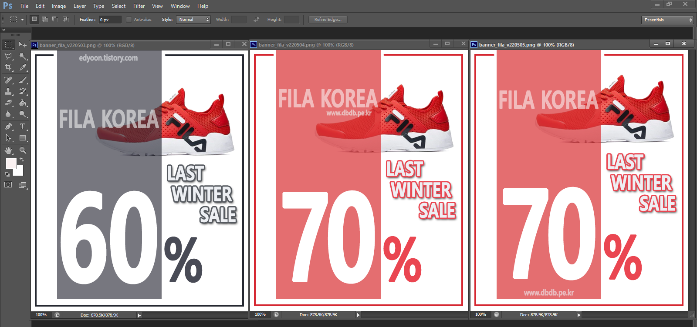Select the Dodge tool
This screenshot has width=697, height=327.
pyautogui.click(x=23, y=114)
